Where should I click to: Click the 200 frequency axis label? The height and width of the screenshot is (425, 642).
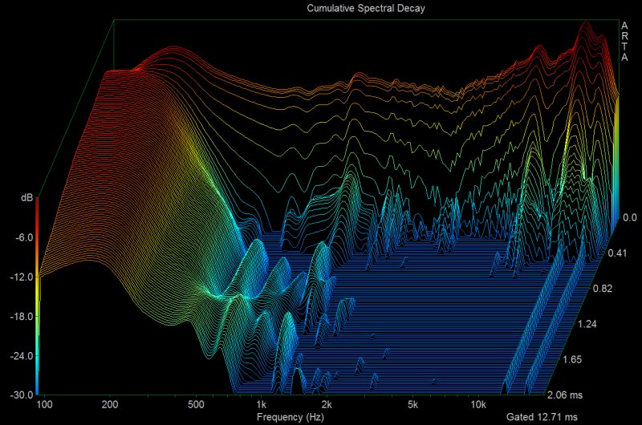110,404
